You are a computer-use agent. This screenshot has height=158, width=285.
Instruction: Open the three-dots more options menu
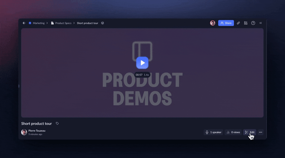260,132
